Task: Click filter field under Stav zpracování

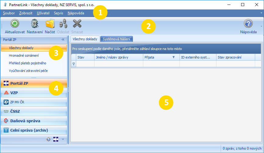Action: (236, 64)
